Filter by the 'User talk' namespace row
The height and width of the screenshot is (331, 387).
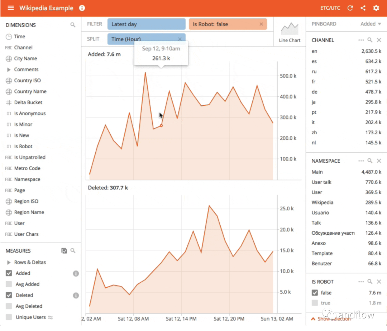(x=346, y=182)
